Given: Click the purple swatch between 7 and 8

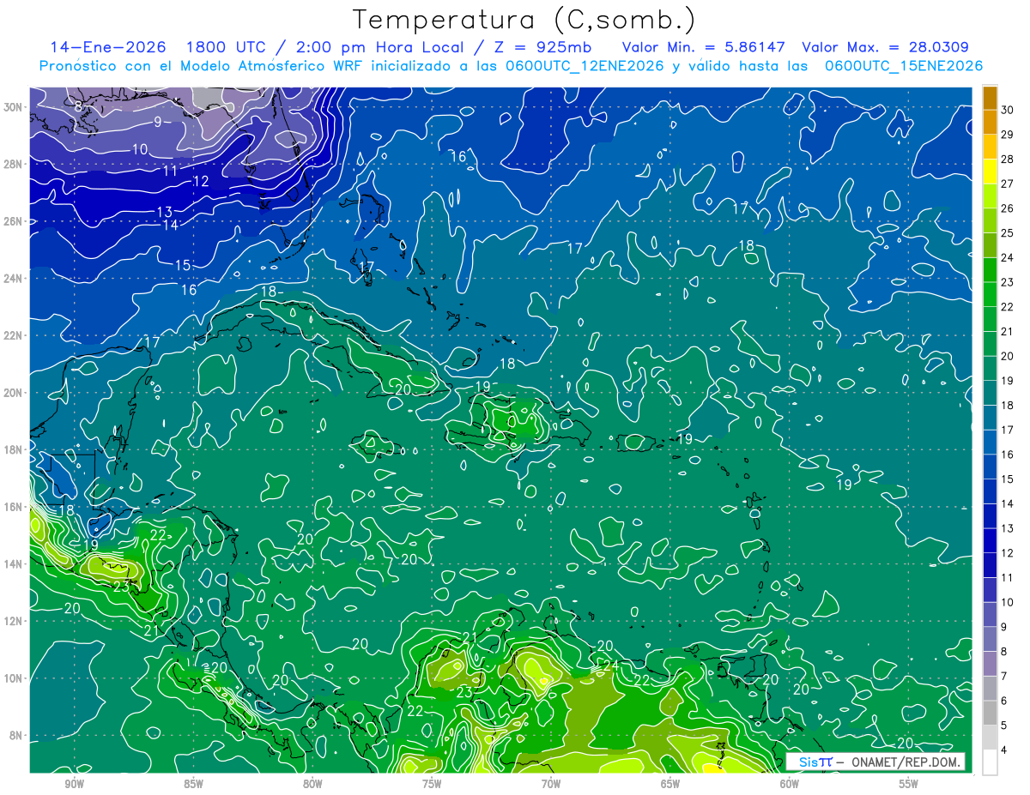Looking at the screenshot, I should pos(990,664).
